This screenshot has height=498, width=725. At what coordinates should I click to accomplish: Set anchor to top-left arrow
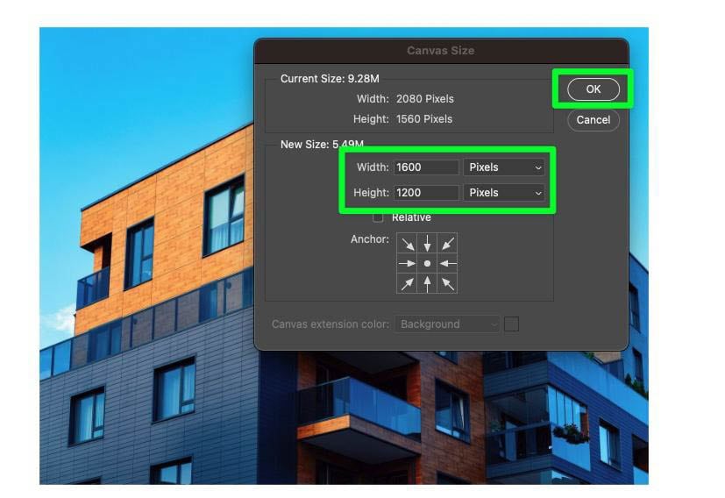tap(407, 243)
